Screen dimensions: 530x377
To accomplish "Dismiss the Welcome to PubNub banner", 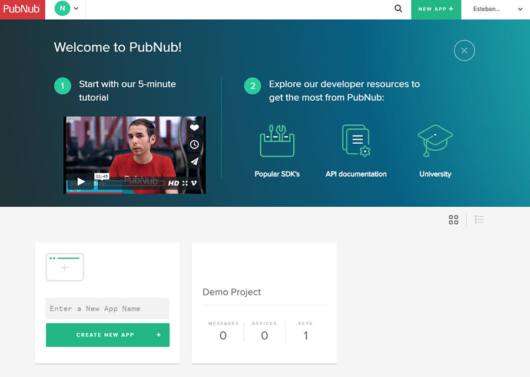I will 464,51.
